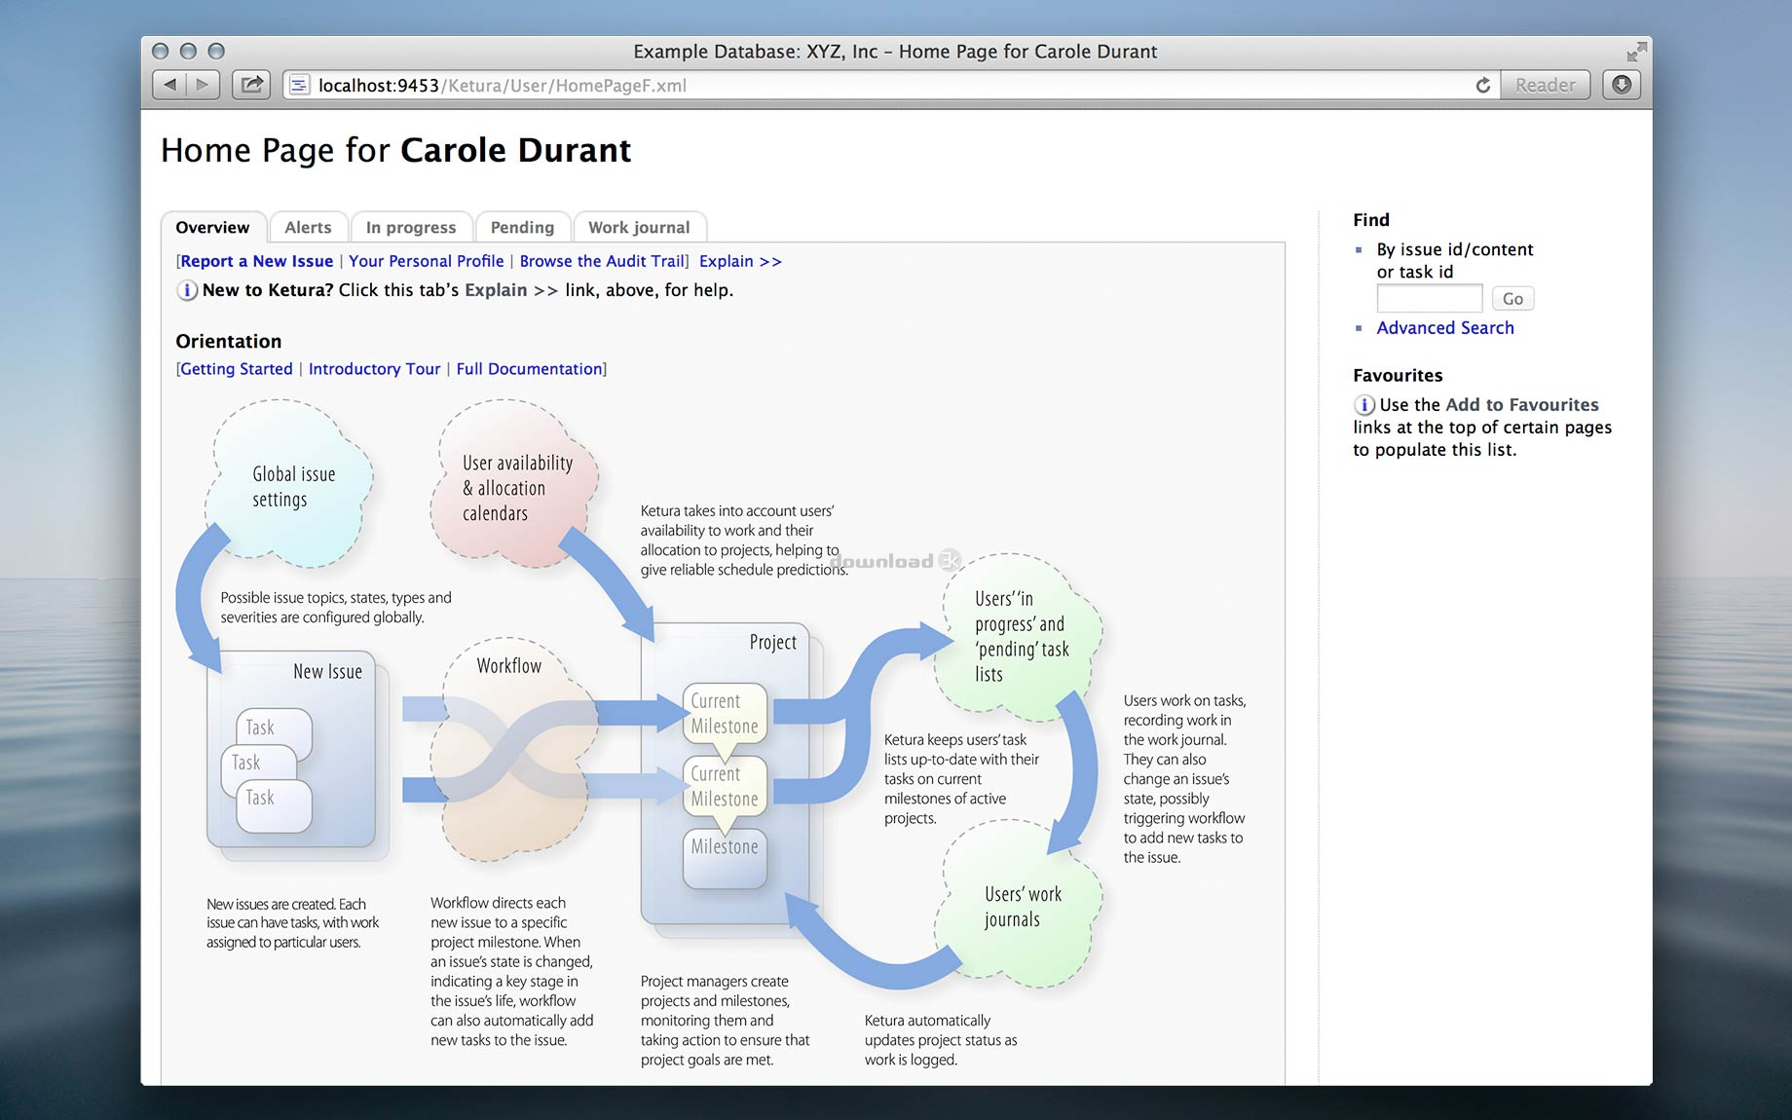1792x1120 pixels.
Task: Show the Downloads button
Action: click(x=1622, y=85)
